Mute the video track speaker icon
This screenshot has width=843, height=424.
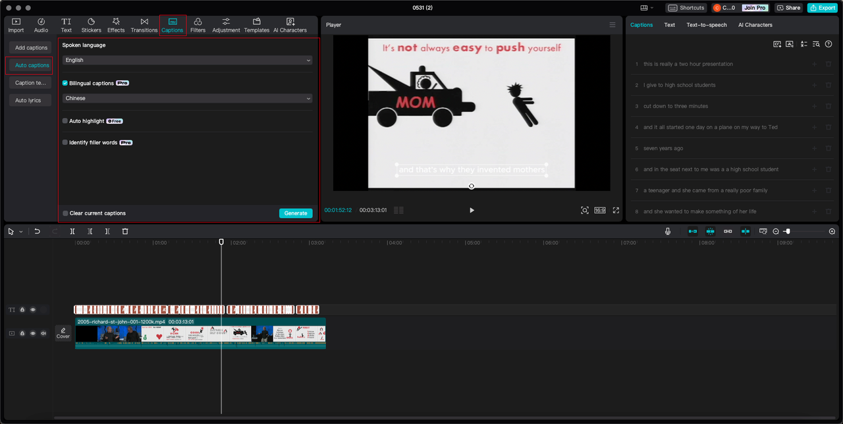click(x=43, y=333)
